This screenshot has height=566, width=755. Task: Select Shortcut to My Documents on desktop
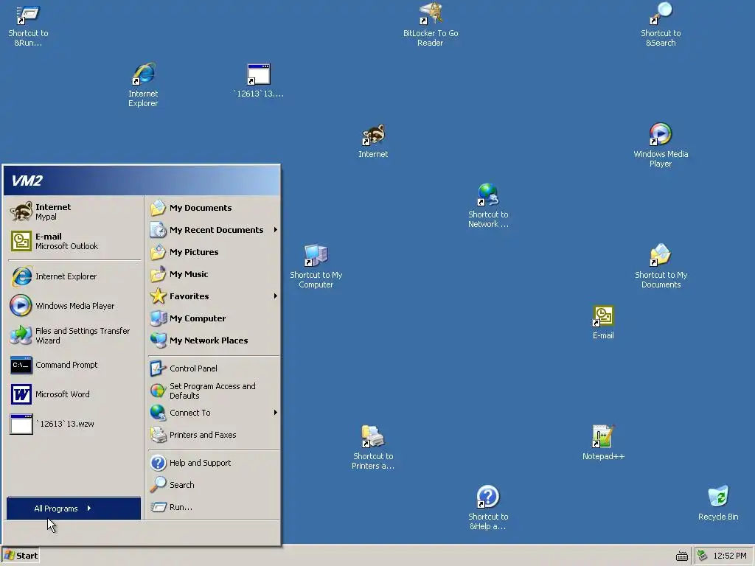point(661,266)
